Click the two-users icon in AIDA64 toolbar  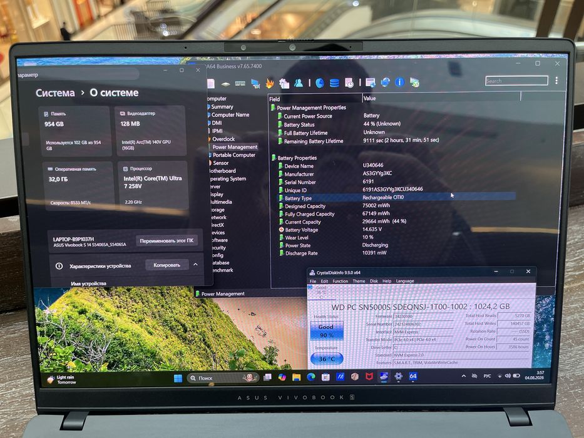coord(299,83)
